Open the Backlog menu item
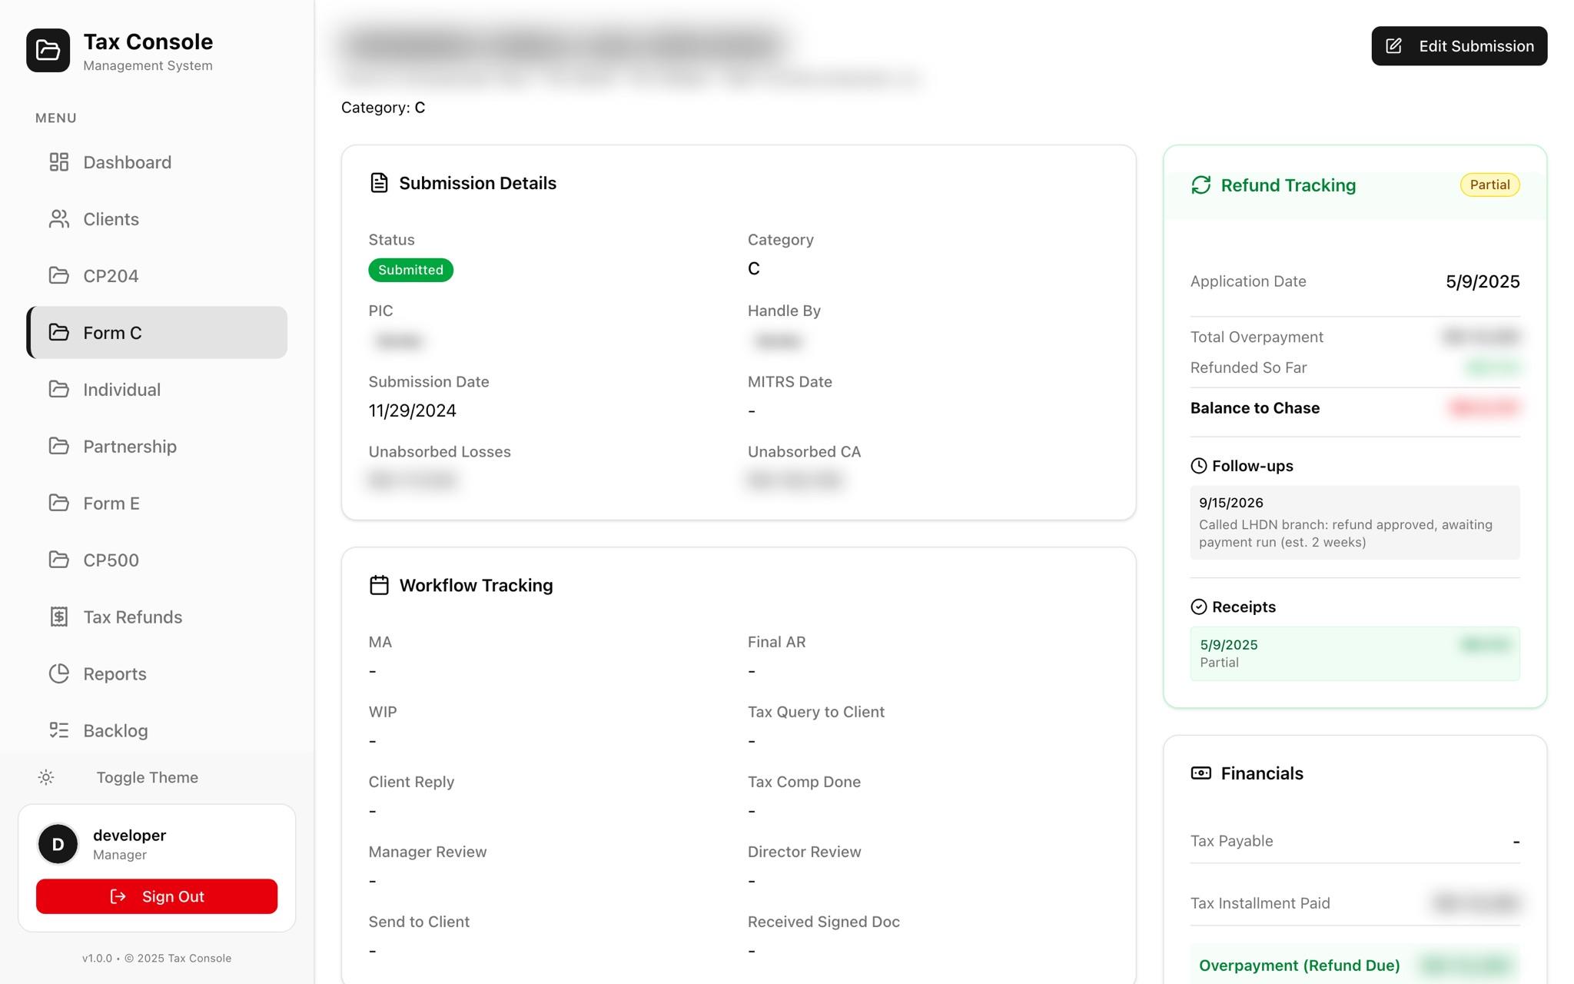Screen dimensions: 1574x984 tap(157, 731)
